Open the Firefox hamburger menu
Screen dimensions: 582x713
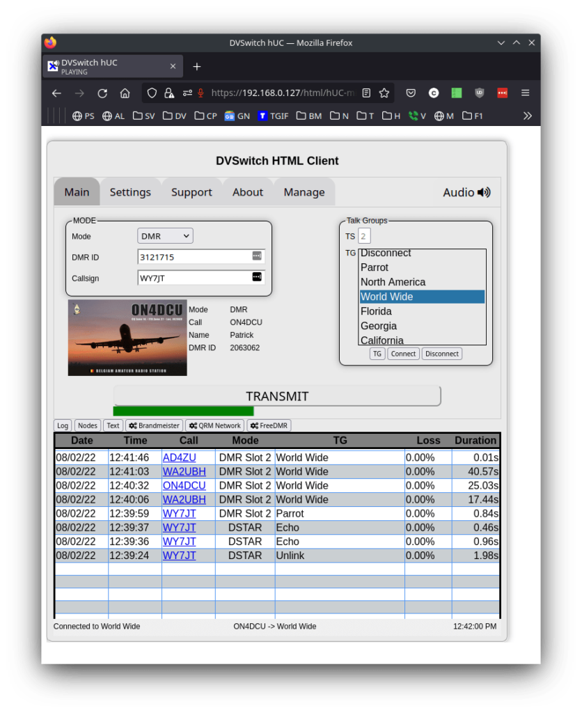pyautogui.click(x=525, y=93)
